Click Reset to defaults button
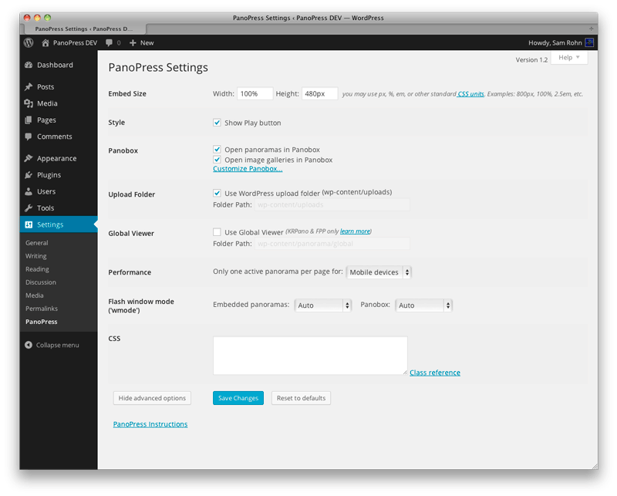The width and height of the screenshot is (617, 496). [301, 398]
